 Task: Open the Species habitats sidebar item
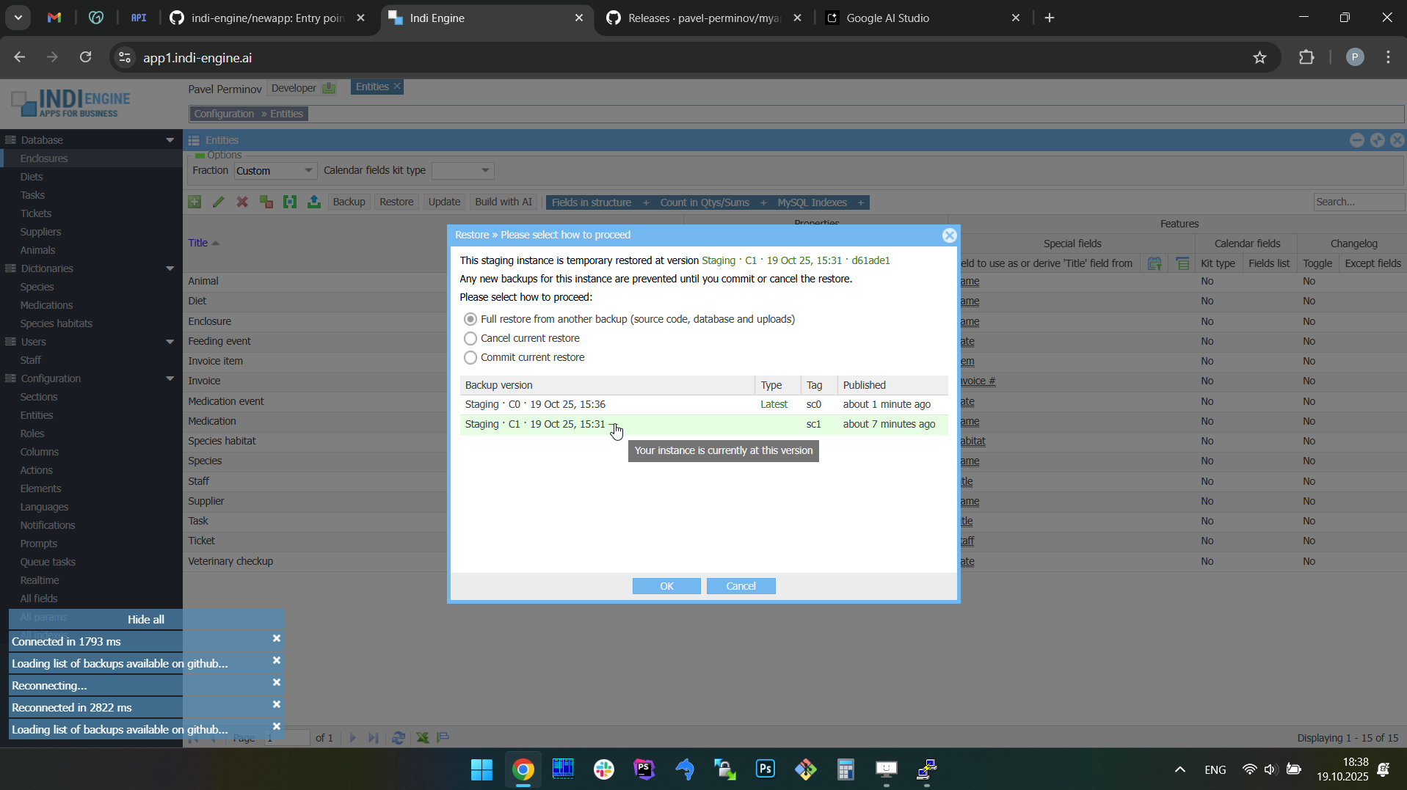click(57, 323)
